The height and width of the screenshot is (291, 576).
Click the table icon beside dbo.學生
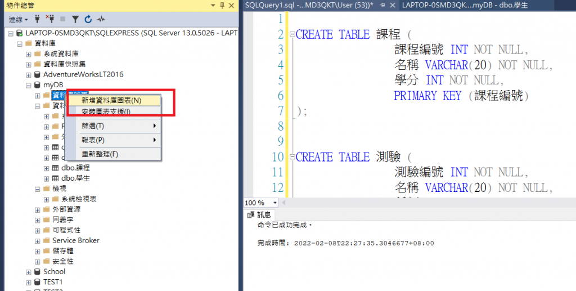(x=56, y=178)
